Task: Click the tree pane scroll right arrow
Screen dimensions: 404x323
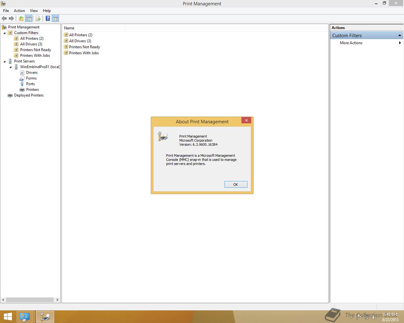Action: [x=57, y=300]
